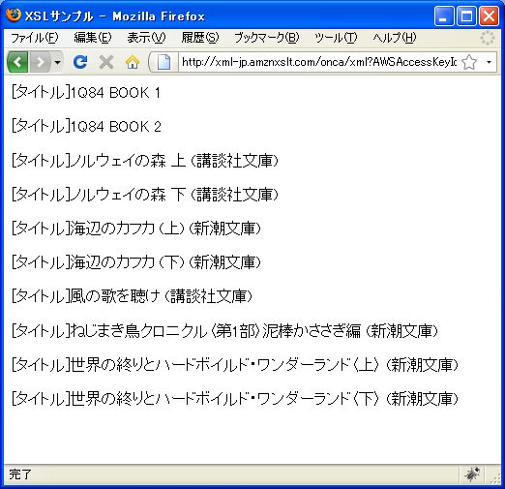The image size is (505, 489).
Task: Click 世界の終りとハードボイルド・ワンダーランド〈下〉 line
Action: tap(235, 399)
